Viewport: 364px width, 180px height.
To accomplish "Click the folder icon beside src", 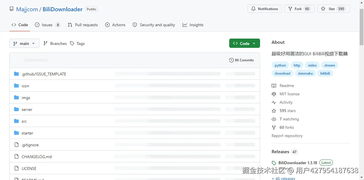I will click(x=16, y=121).
